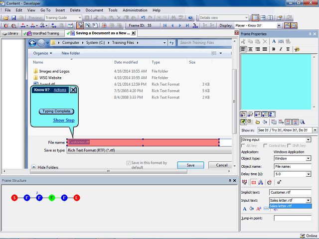Switch to the Library tab
Screen dimensions: 319x239
pyautogui.click(x=11, y=33)
